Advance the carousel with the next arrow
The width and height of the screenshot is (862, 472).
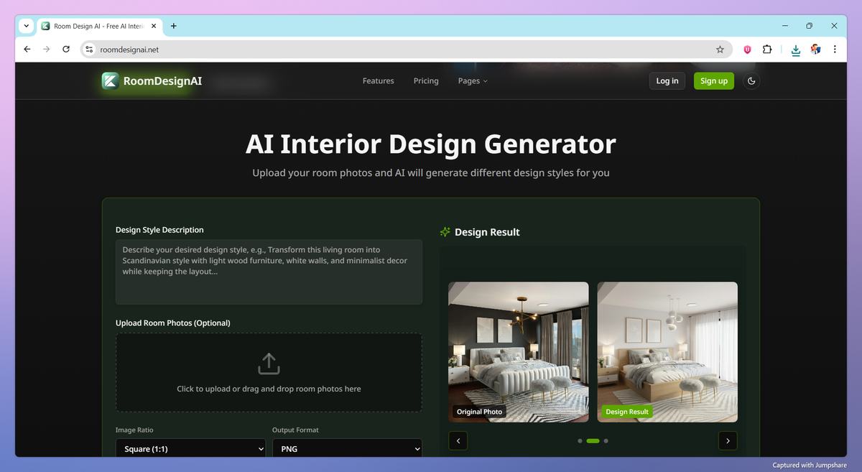pyautogui.click(x=727, y=440)
